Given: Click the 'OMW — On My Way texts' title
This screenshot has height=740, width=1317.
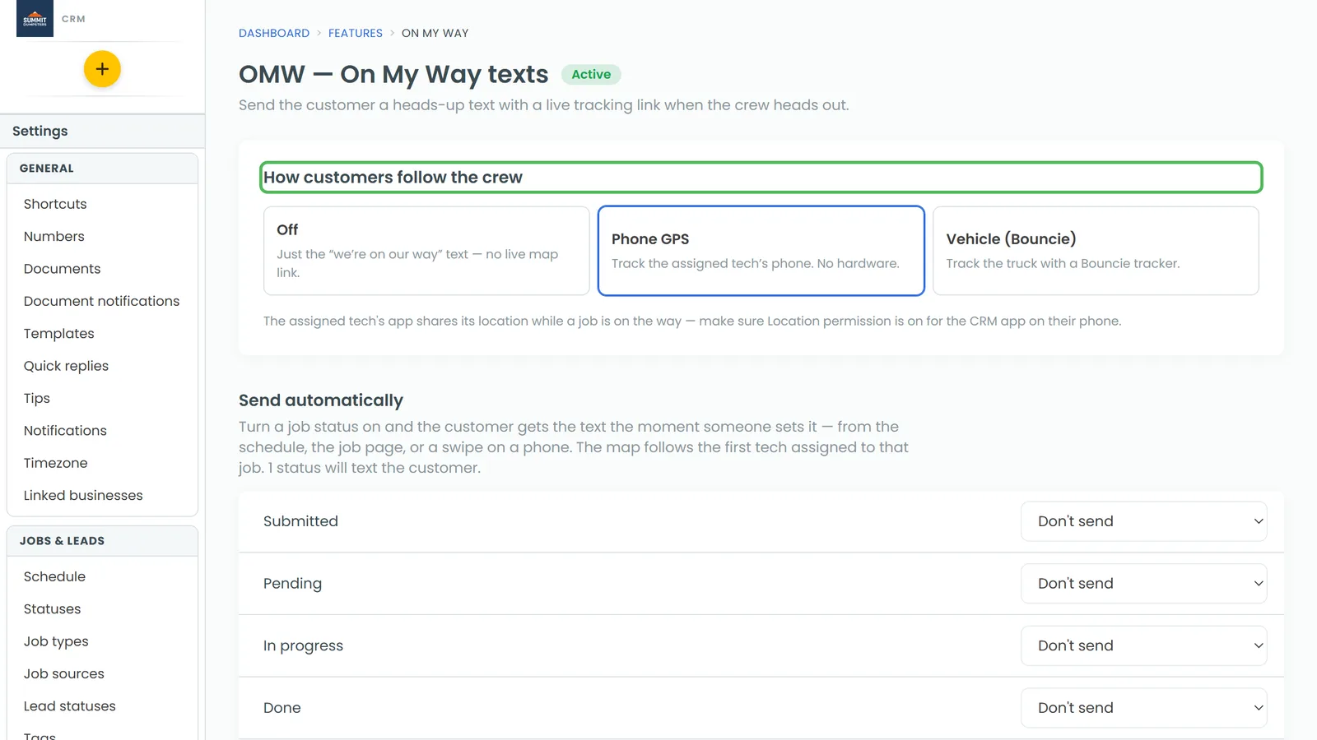Looking at the screenshot, I should [393, 75].
